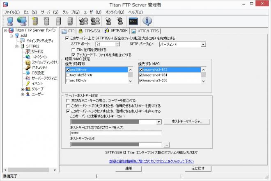Uncheck the hmac-sha3-512 MAC checkbox
Screen dimensions: 271x181
pos(141,70)
